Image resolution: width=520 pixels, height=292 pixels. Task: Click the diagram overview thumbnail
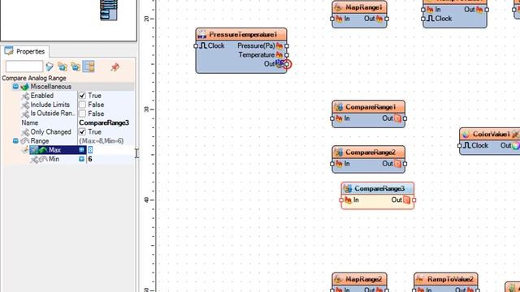tap(109, 10)
